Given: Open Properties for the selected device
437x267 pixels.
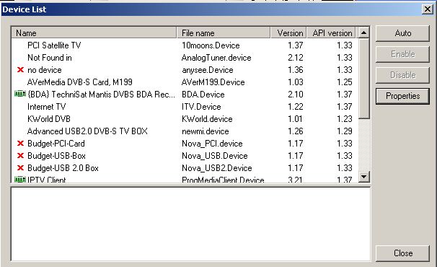Looking at the screenshot, I should point(402,96).
